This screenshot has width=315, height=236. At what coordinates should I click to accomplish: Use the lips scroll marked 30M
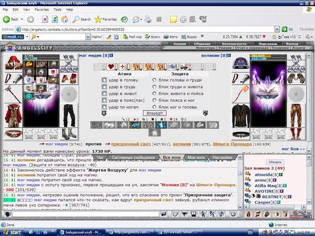click(x=185, y=67)
